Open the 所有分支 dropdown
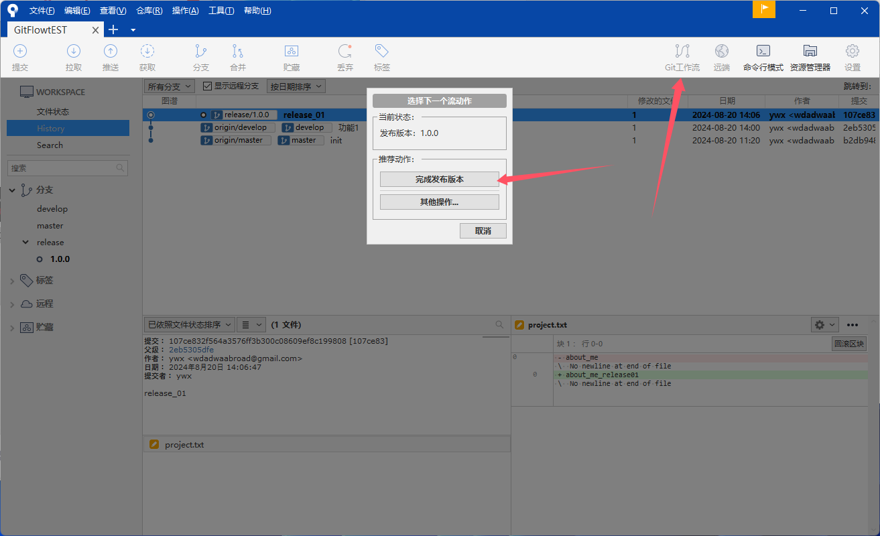The image size is (880, 536). tap(170, 86)
